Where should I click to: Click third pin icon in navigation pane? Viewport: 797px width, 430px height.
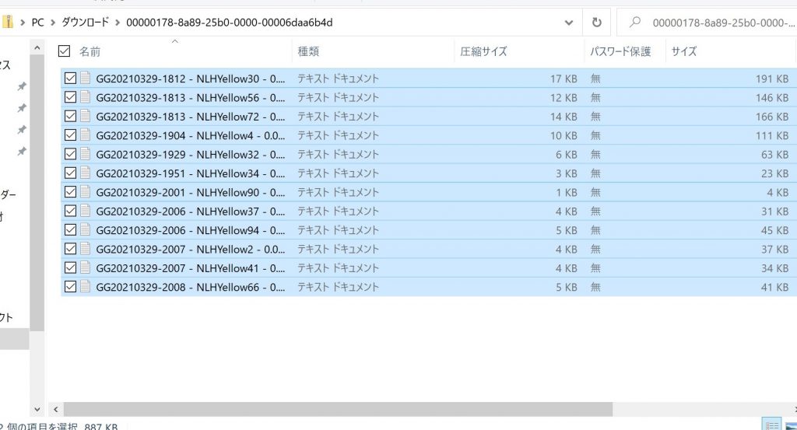[21, 130]
